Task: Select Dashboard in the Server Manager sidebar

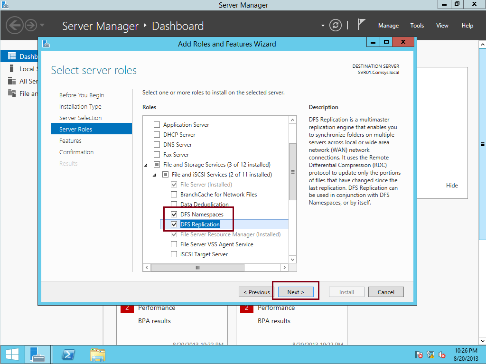Action: point(19,56)
